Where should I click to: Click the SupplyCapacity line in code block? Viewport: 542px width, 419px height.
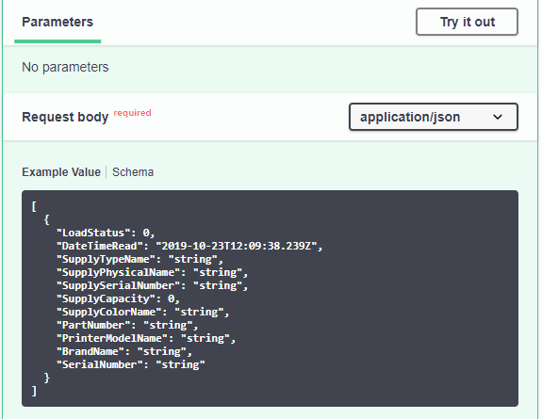click(x=118, y=298)
